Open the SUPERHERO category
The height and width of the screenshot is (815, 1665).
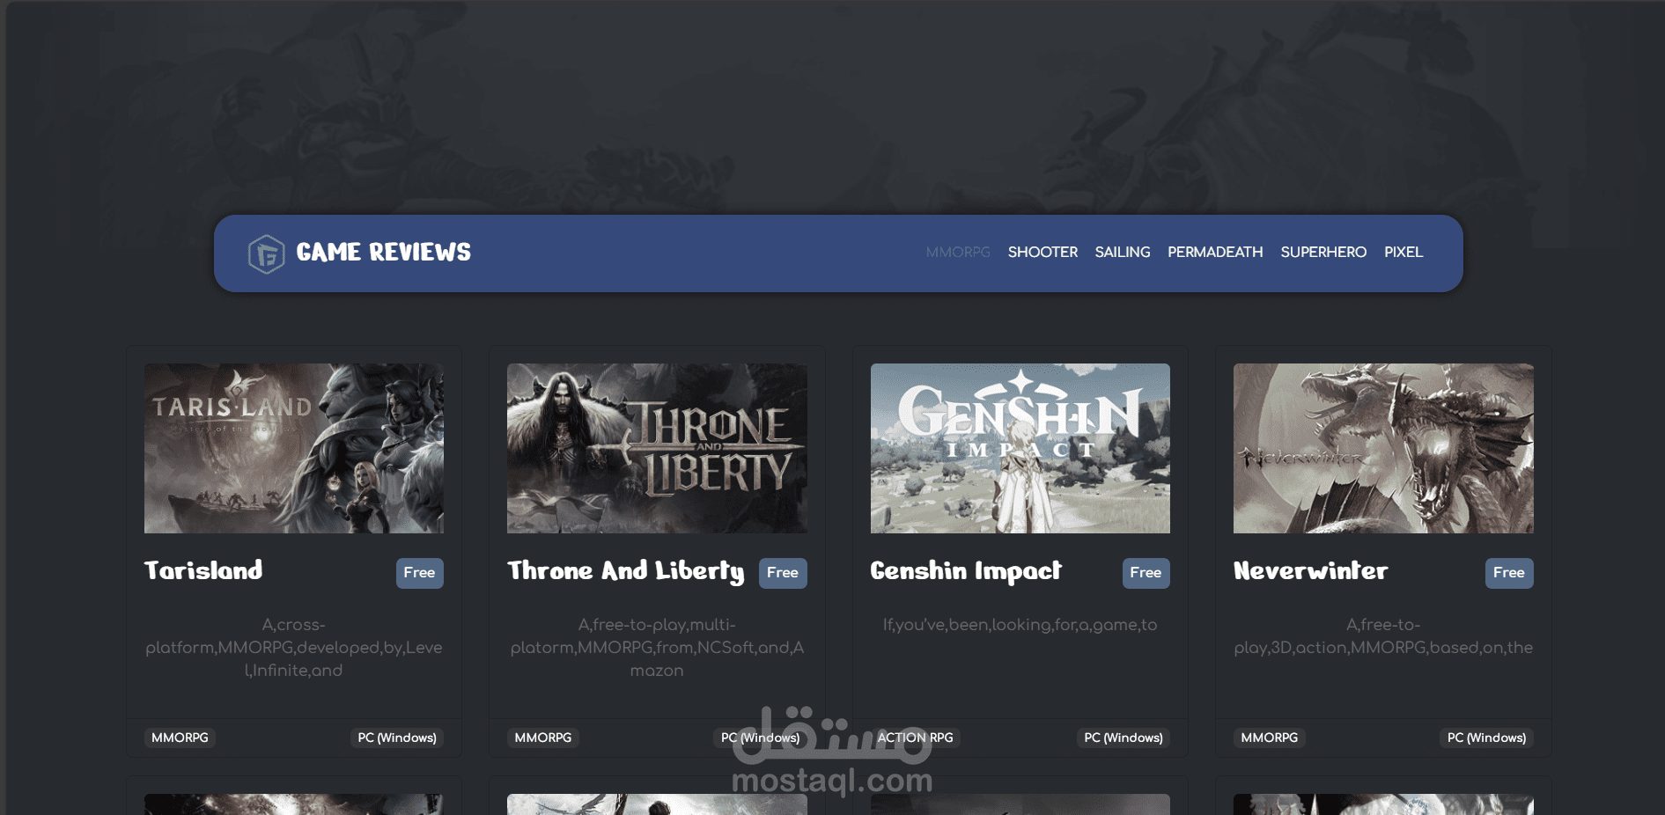1323,253
